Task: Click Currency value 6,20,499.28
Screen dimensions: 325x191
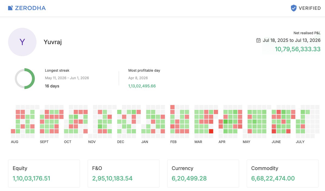Action: click(190, 179)
